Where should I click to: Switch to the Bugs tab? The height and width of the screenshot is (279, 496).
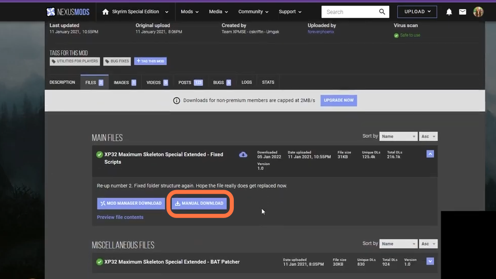222,82
